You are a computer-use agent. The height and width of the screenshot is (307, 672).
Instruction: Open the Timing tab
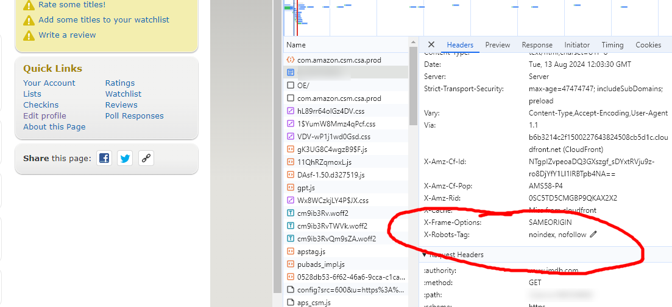(x=612, y=45)
